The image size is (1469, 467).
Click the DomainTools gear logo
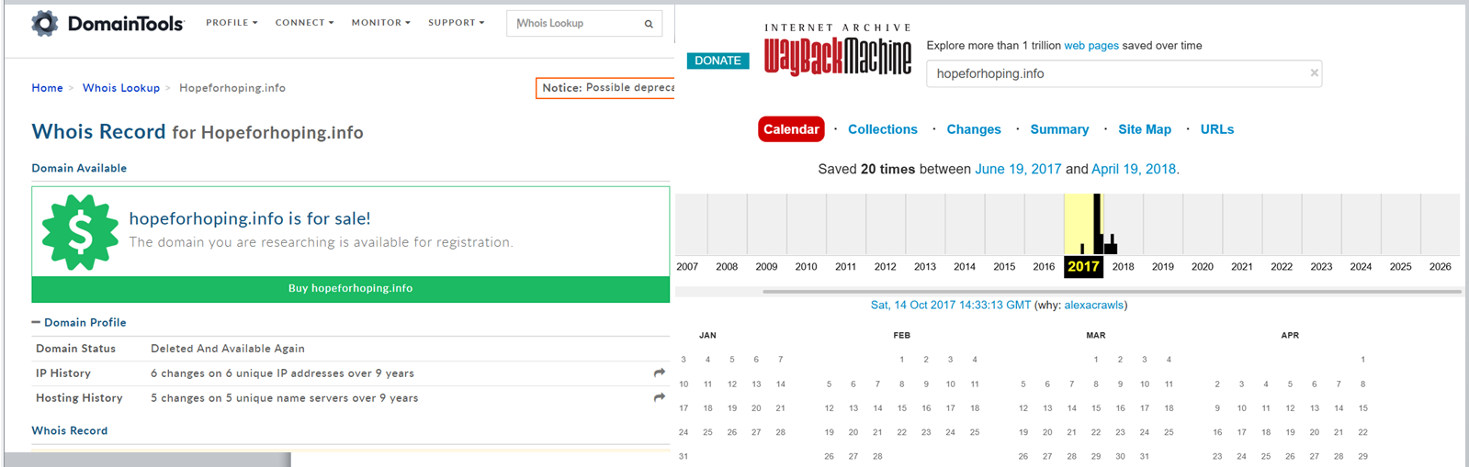pyautogui.click(x=45, y=23)
